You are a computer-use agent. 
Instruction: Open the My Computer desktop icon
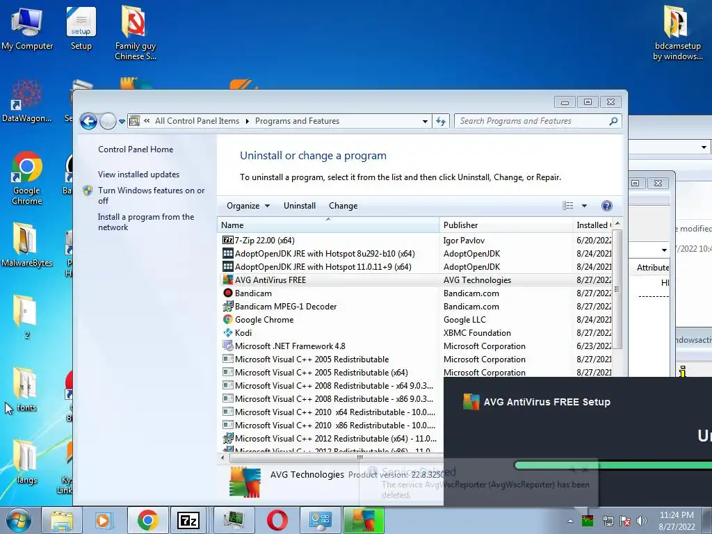(x=27, y=28)
